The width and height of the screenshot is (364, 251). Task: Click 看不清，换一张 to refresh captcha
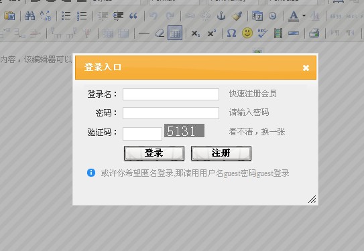(257, 132)
